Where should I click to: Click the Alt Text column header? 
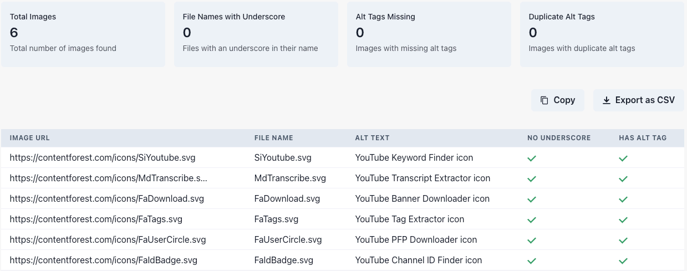coord(373,138)
